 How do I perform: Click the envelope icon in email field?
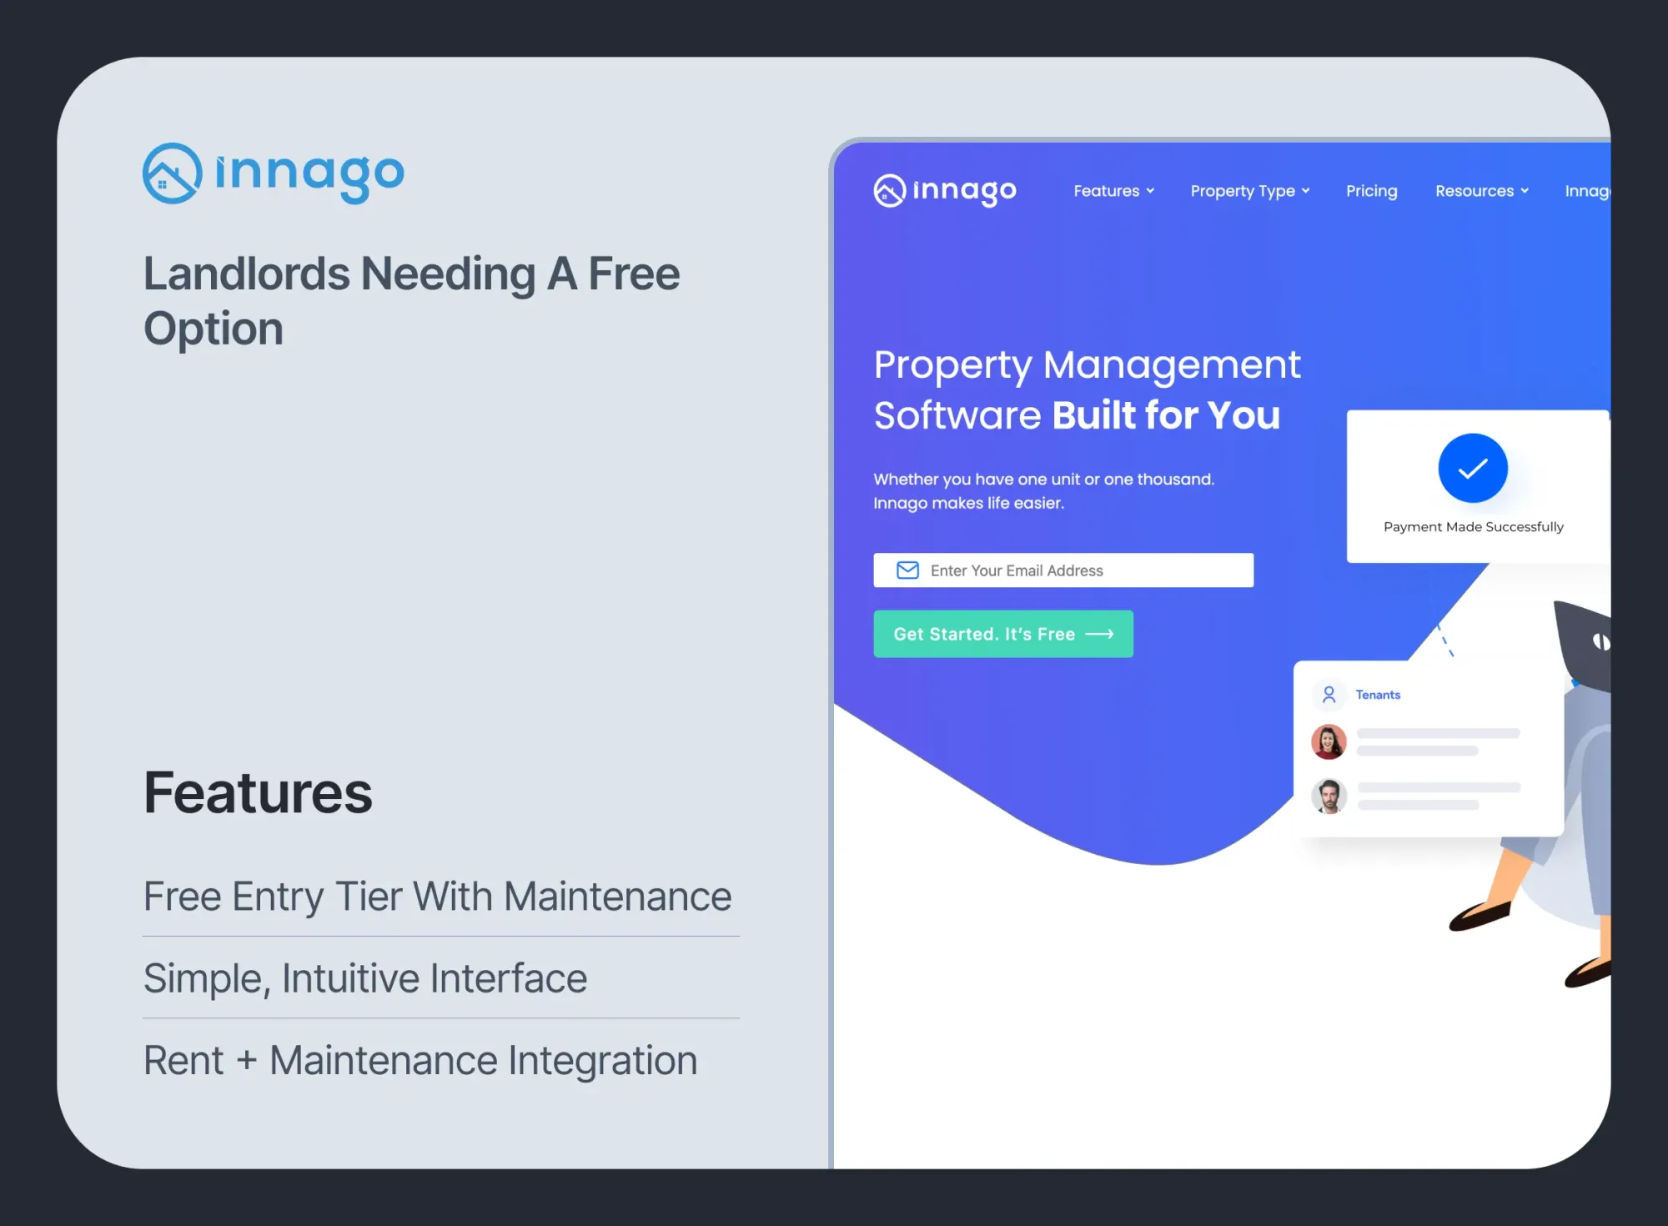click(907, 570)
